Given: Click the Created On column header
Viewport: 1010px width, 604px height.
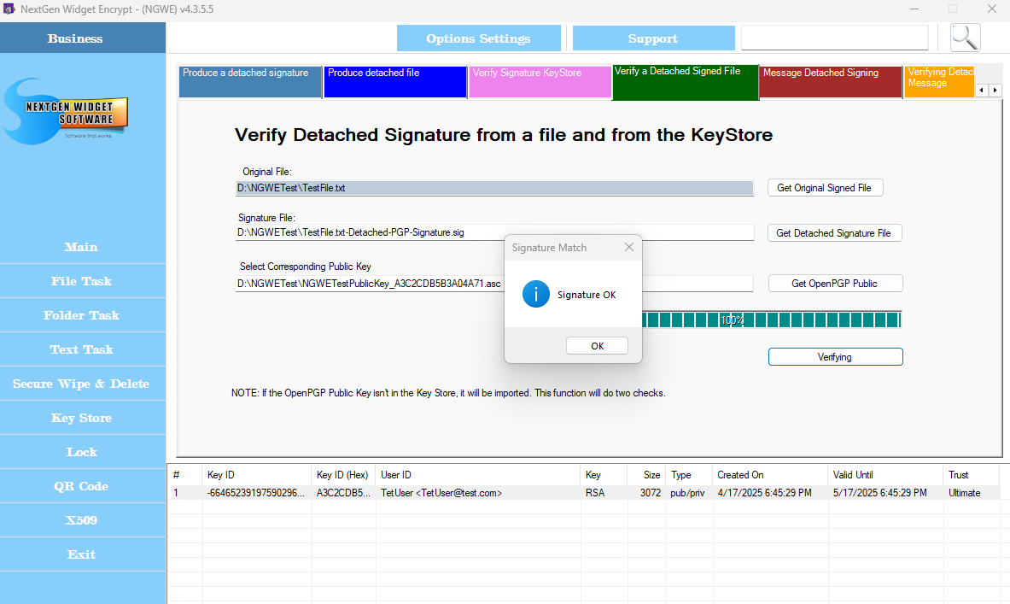Looking at the screenshot, I should (770, 475).
